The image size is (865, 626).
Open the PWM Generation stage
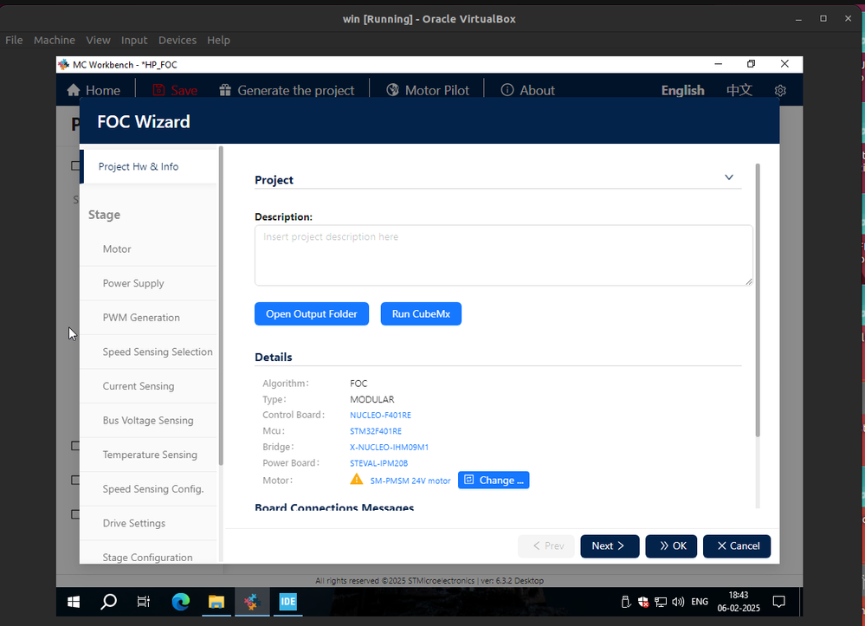coord(149,318)
